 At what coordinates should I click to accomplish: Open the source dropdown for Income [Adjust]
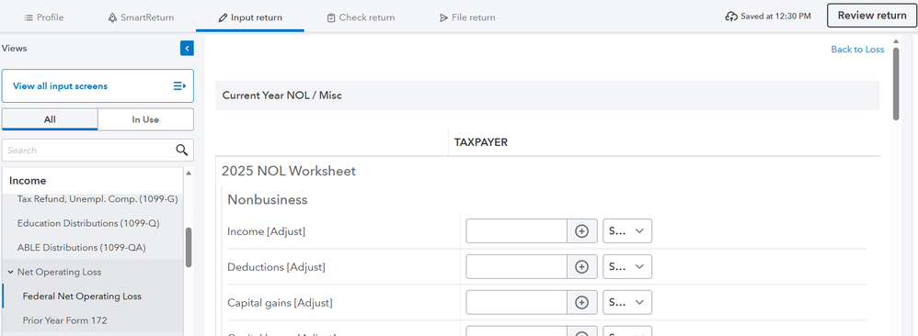coord(627,231)
